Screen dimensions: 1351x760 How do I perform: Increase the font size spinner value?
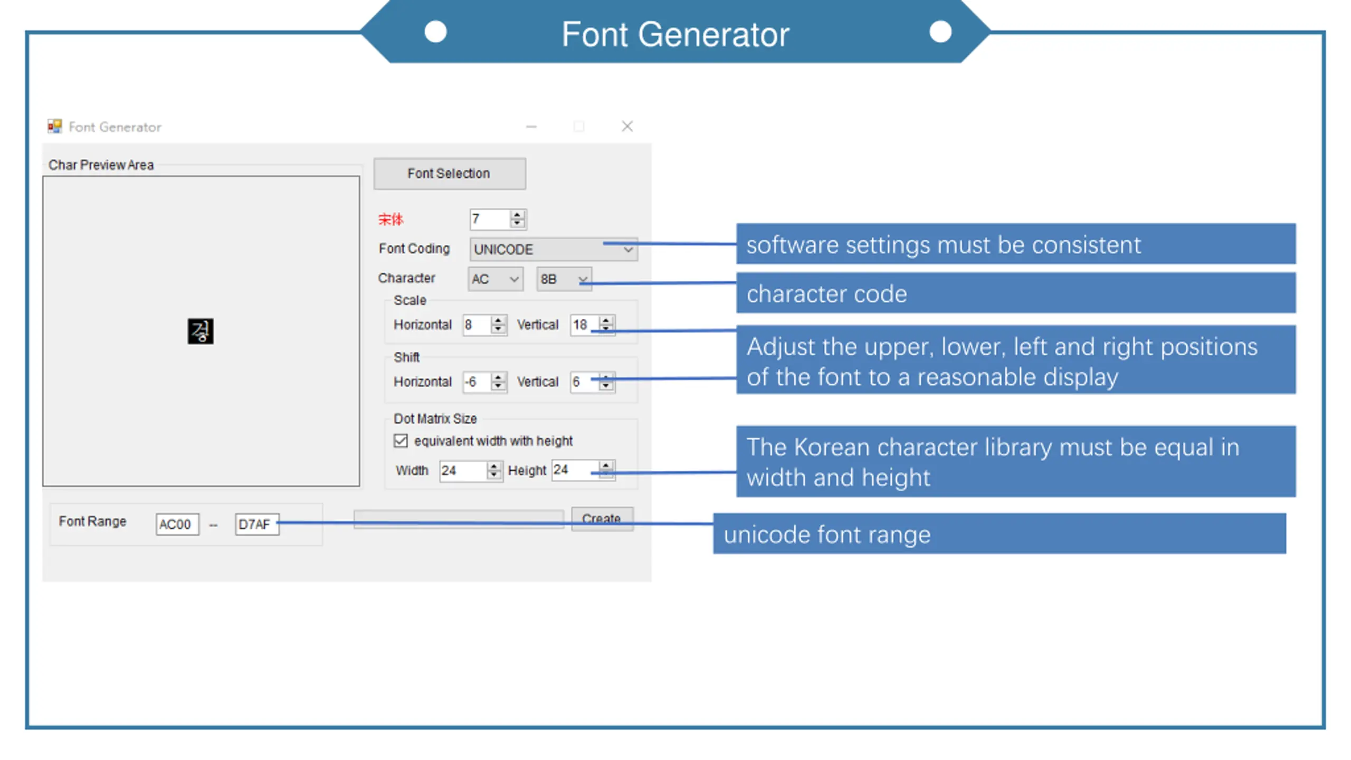click(518, 214)
